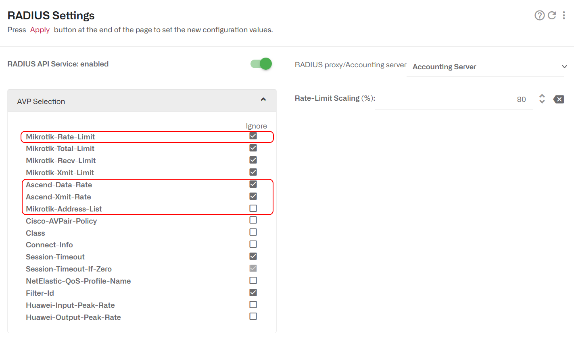Open the RADIUS proxy/Accounting server dropdown
This screenshot has width=574, height=342.
tap(564, 66)
